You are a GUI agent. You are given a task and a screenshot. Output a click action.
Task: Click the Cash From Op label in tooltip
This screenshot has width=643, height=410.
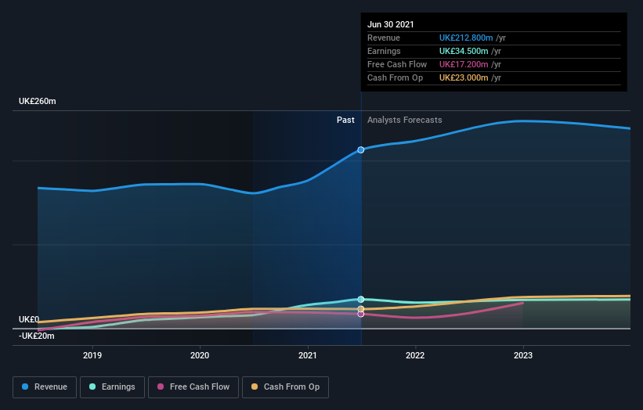click(x=395, y=77)
